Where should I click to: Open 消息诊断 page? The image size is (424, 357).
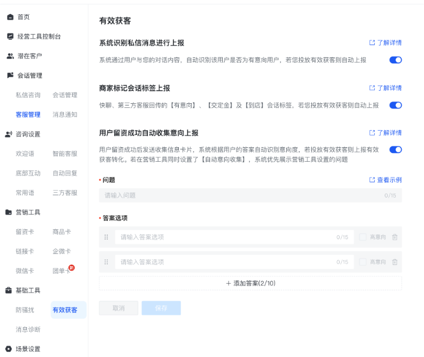point(28,329)
